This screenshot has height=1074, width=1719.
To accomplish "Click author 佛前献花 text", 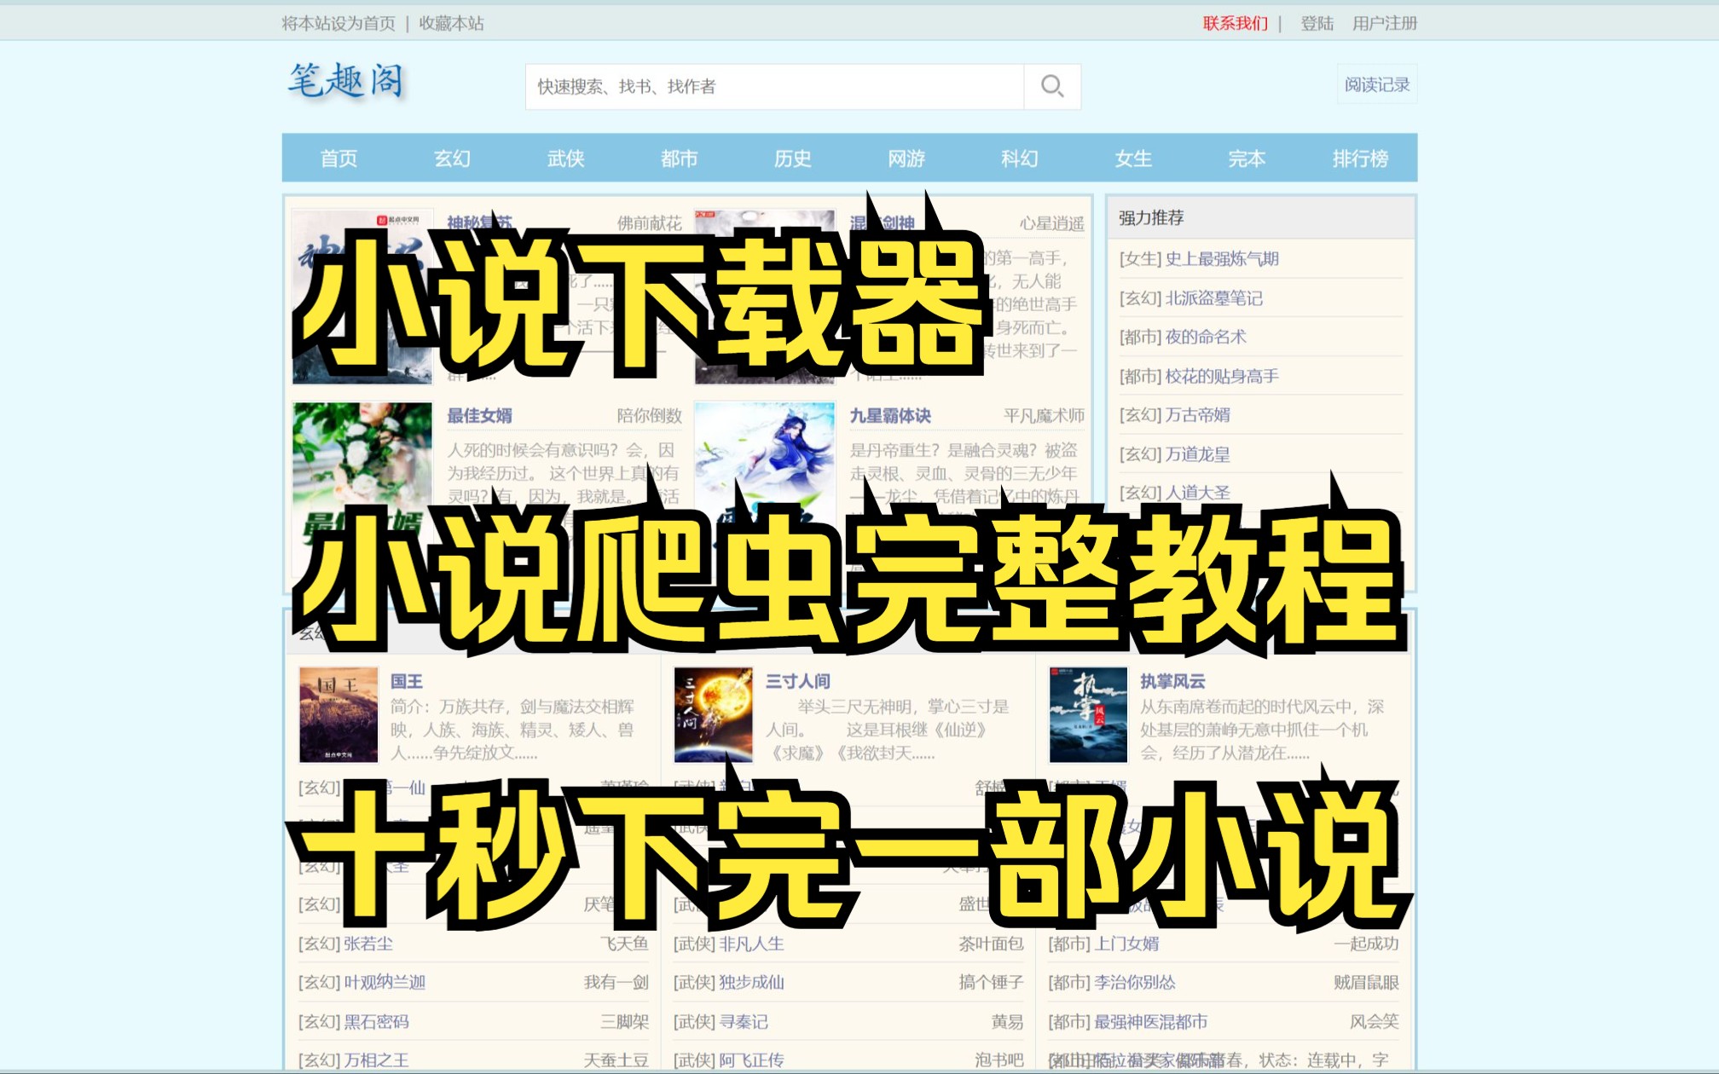I will pyautogui.click(x=650, y=223).
